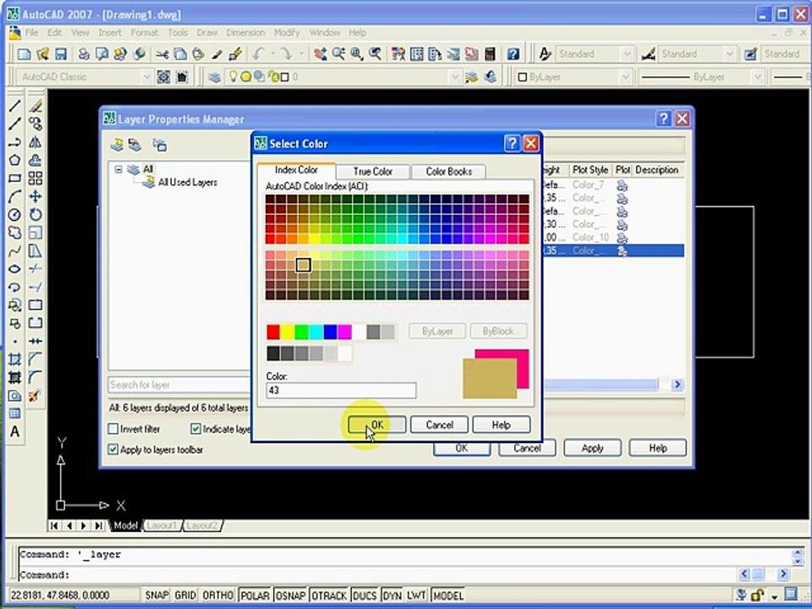Click OK in Select Color dialog
Viewport: 812px width, 609px height.
tap(377, 425)
